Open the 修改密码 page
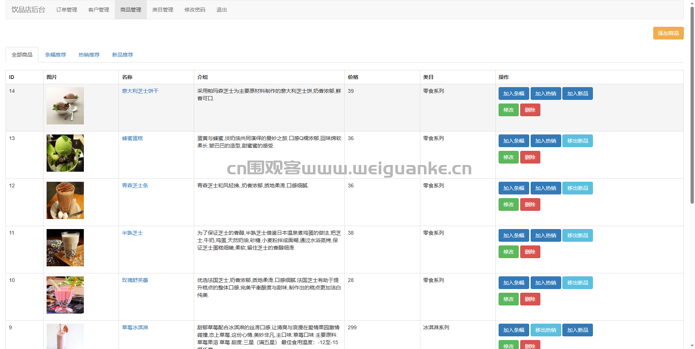Viewport: 695px width, 349px height. 195,10
